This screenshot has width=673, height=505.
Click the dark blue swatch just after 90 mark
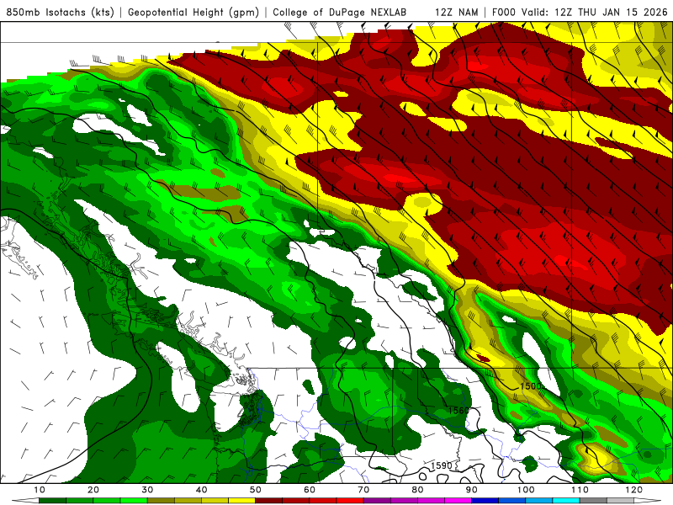point(485,501)
